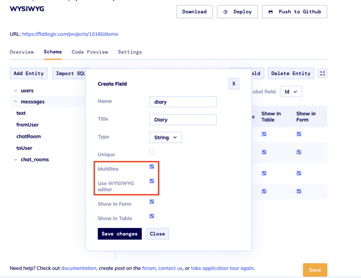Screen dimensions: 361x278
Task: Expand the chat_rooms entity chevron
Action: (16, 159)
